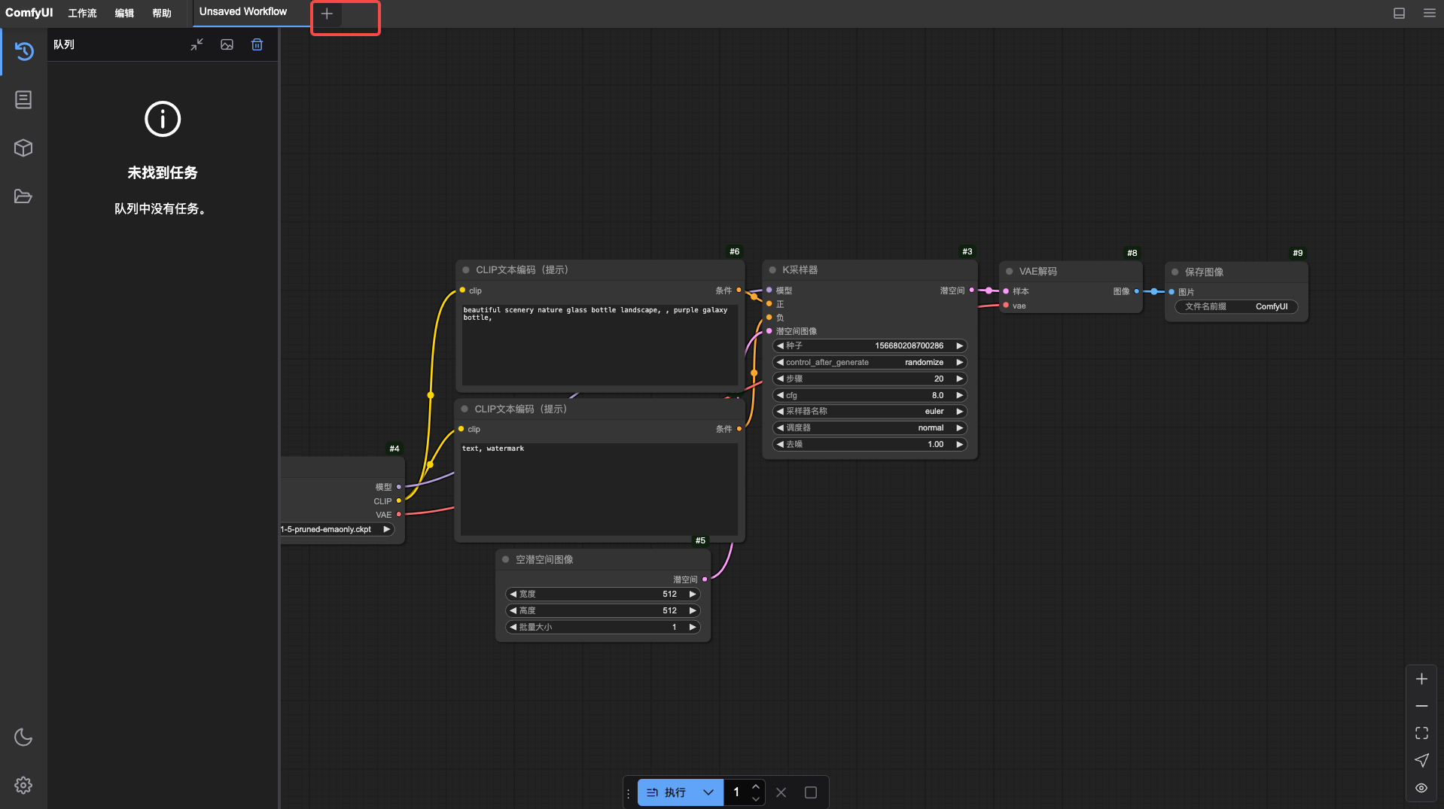Toggle link visibility eye icon
The image size is (1444, 809).
1421,788
